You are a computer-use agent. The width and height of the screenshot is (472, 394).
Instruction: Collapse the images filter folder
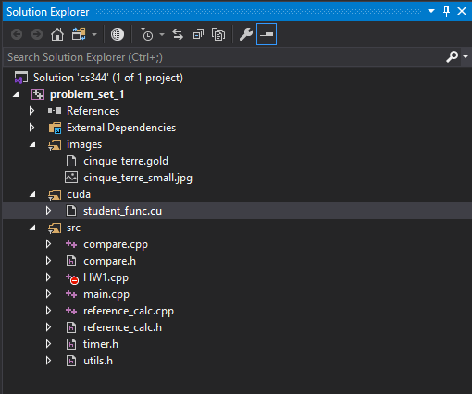click(32, 144)
